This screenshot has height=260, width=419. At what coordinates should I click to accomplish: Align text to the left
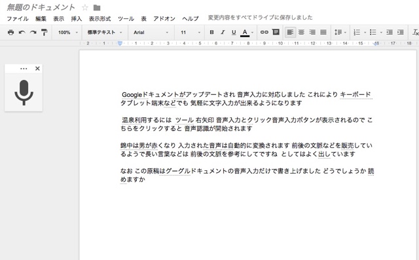[290, 32]
